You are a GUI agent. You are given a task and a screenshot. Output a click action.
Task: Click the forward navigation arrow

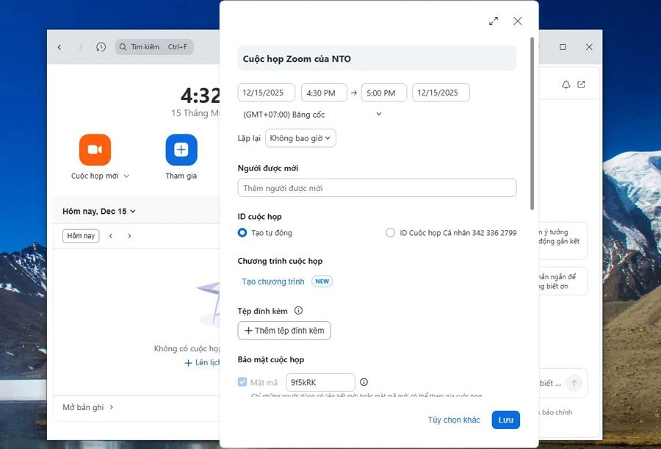pyautogui.click(x=81, y=47)
